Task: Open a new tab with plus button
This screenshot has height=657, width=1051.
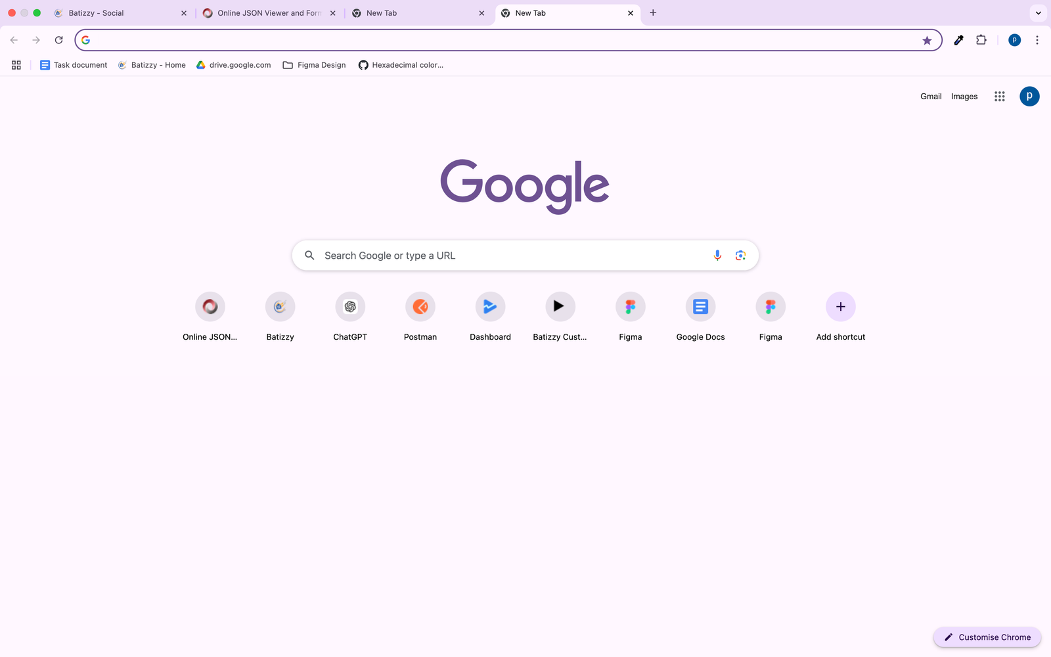Action: [x=653, y=13]
